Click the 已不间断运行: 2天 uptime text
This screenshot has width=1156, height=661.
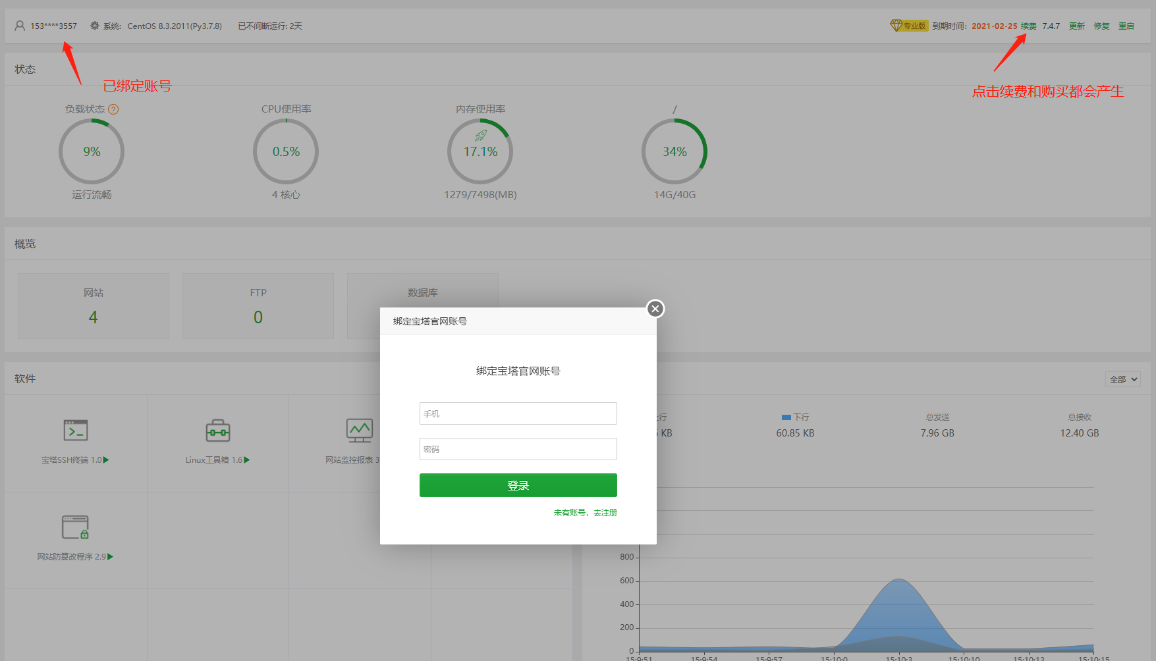click(x=270, y=26)
